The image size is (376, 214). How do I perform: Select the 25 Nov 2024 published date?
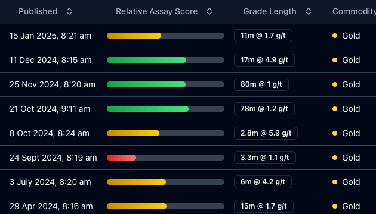[53, 84]
